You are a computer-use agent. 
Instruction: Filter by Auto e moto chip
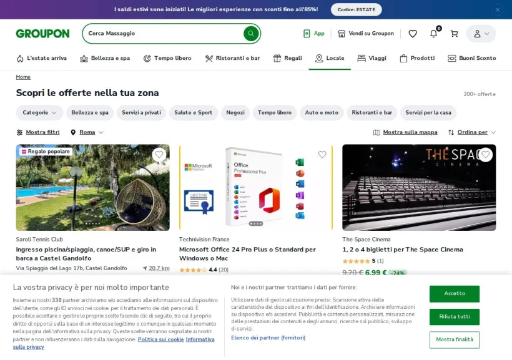pyautogui.click(x=322, y=112)
